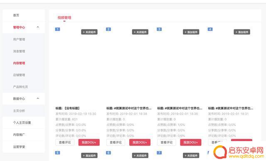Screen dimensions: 266x161
Task: Click 添加组件 on video 3
Action: [x=191, y=32]
